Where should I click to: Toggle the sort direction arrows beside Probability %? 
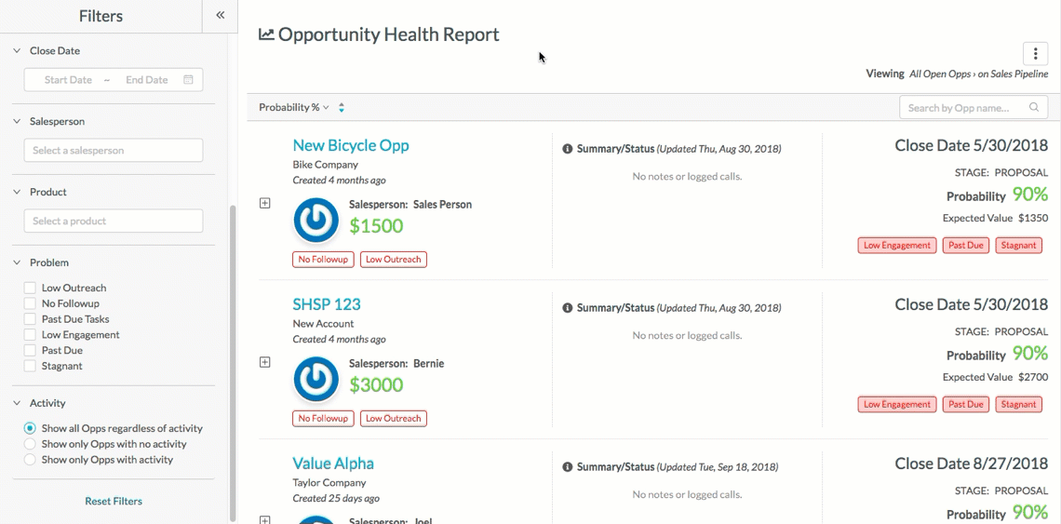[x=342, y=108]
